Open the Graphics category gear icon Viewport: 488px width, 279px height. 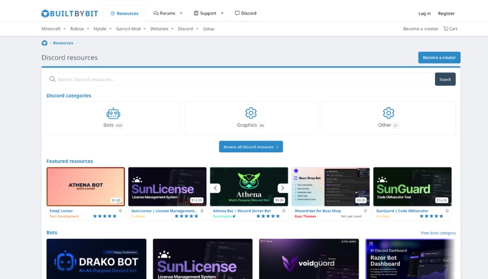[x=251, y=113]
